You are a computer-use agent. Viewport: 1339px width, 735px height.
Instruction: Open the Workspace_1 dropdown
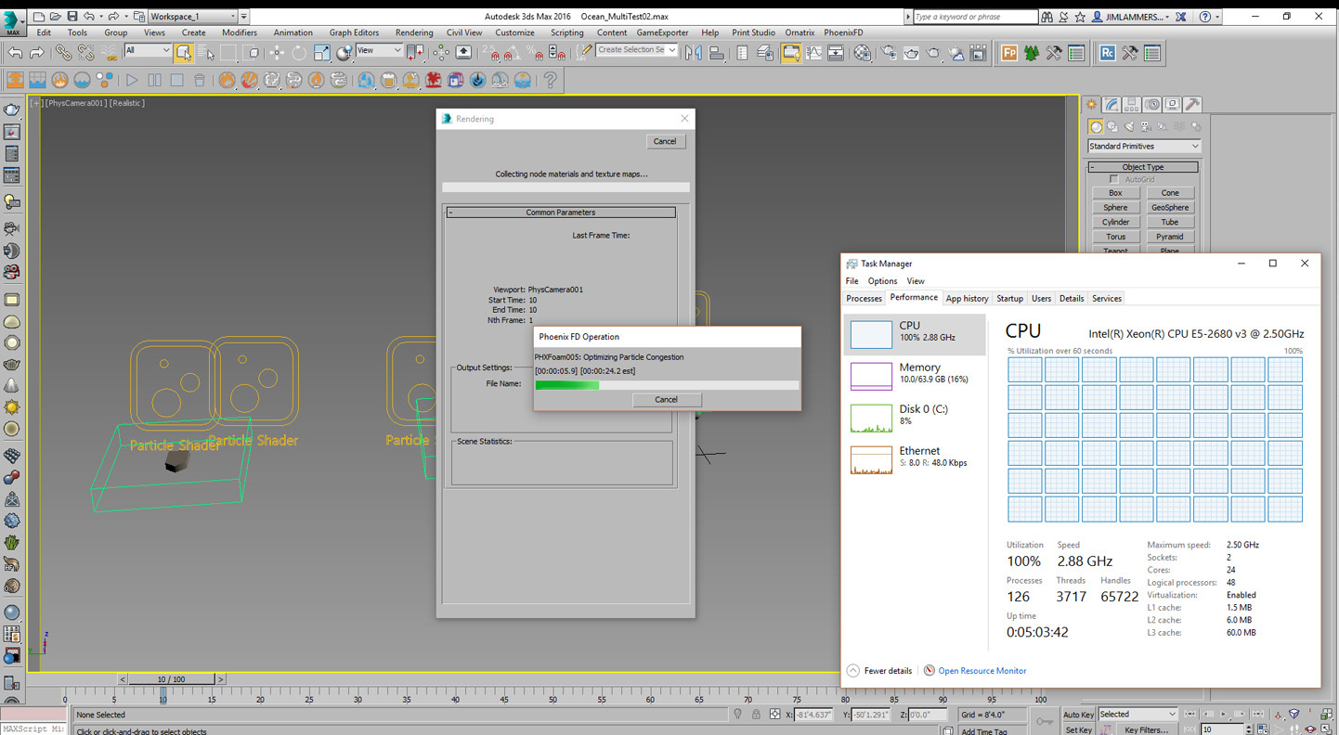tap(193, 17)
